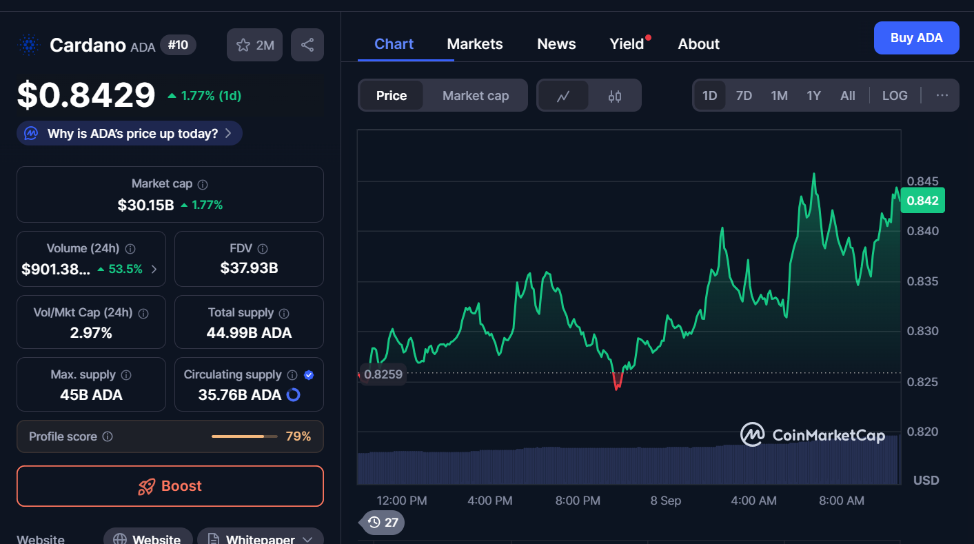
Task: Set chart range to 1D
Action: [x=710, y=96]
